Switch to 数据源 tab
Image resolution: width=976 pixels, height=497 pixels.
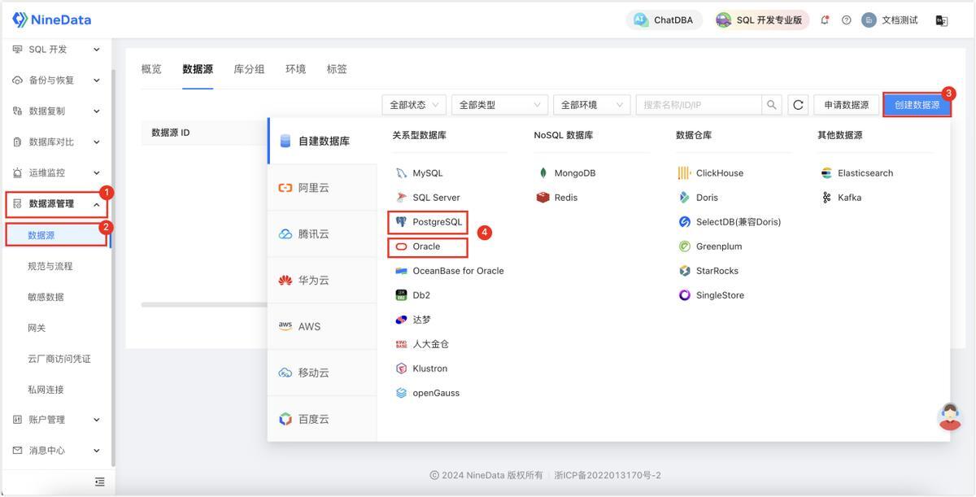(198, 69)
